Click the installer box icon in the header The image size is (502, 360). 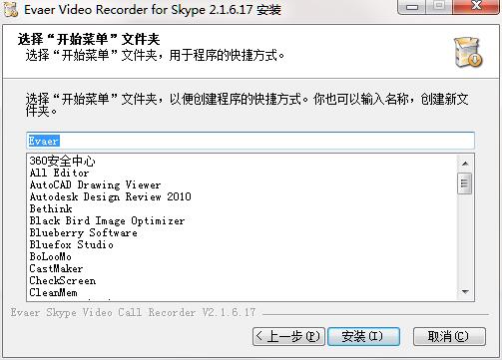point(468,53)
